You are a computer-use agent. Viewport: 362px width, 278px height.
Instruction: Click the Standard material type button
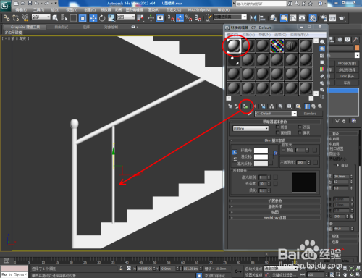[x=310, y=114]
